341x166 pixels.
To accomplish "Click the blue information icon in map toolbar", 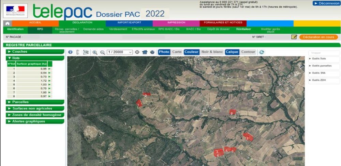I will 70,52.
